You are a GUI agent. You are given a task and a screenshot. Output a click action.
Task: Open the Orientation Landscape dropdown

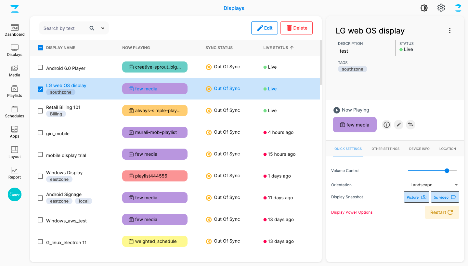point(433,185)
